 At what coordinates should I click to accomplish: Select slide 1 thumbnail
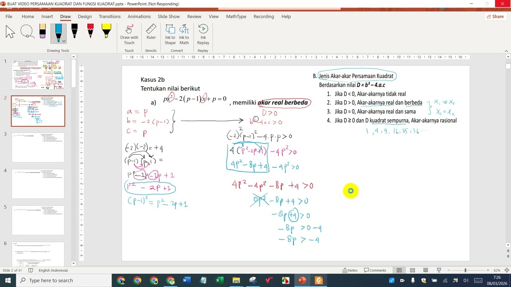point(38,75)
